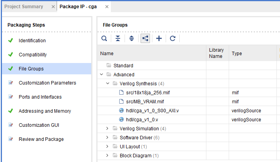This screenshot has width=280, height=162.
Task: Click the Expand All toolbar icon
Action: (132, 38)
